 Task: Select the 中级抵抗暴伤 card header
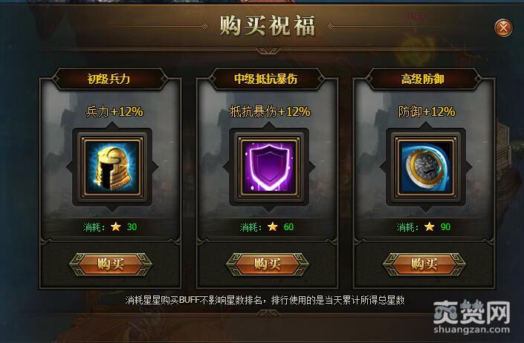[266, 79]
